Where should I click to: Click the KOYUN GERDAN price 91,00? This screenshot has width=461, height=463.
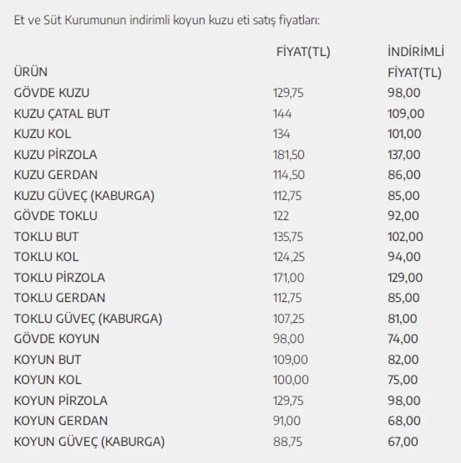pyautogui.click(x=287, y=421)
